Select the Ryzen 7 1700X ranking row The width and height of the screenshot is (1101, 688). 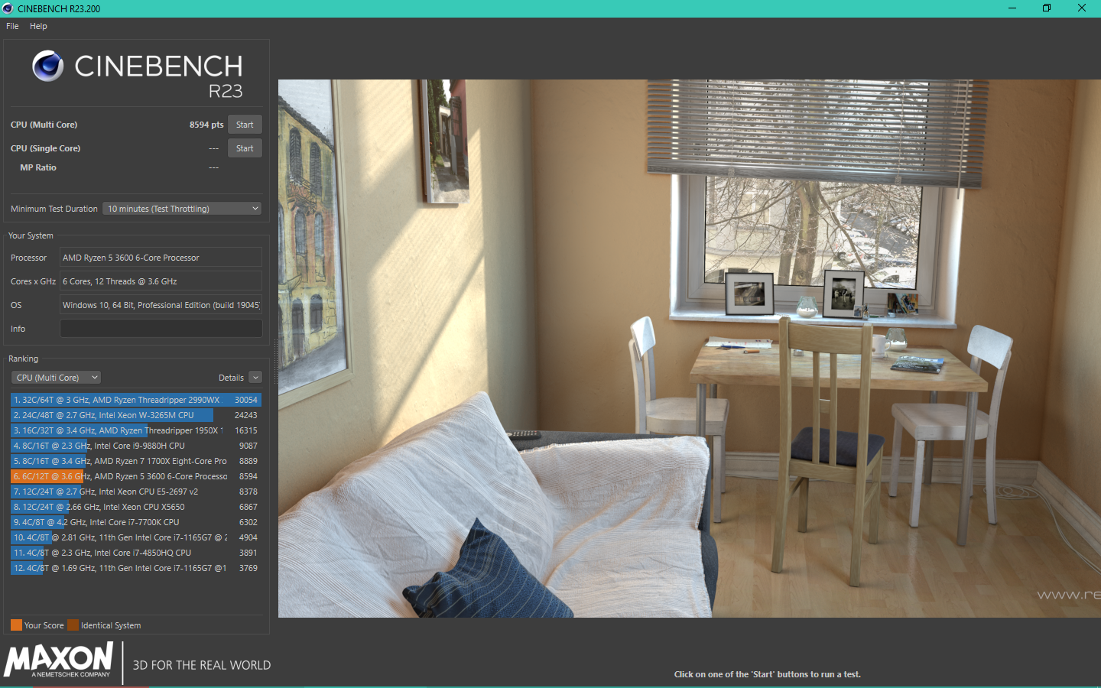coord(136,461)
